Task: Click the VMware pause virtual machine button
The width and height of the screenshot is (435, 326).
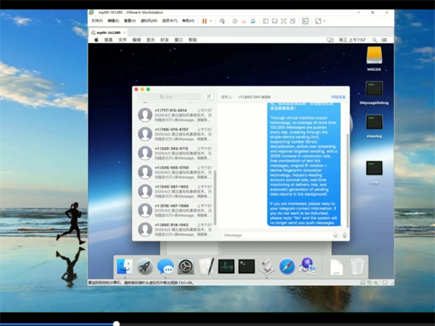Action: pos(204,21)
